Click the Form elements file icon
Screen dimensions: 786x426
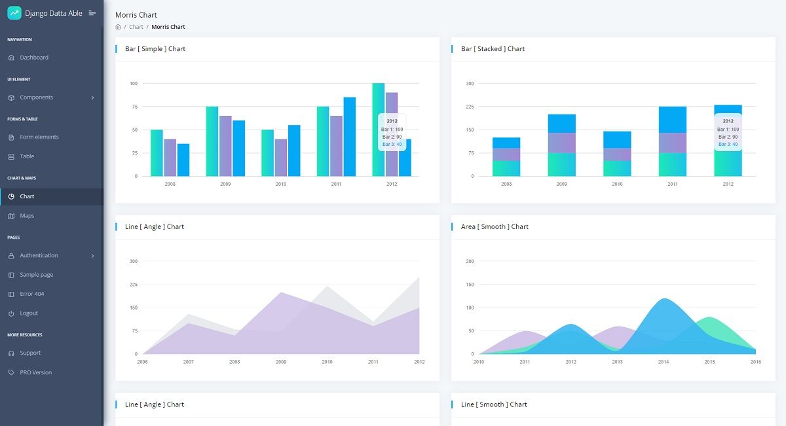[12, 137]
